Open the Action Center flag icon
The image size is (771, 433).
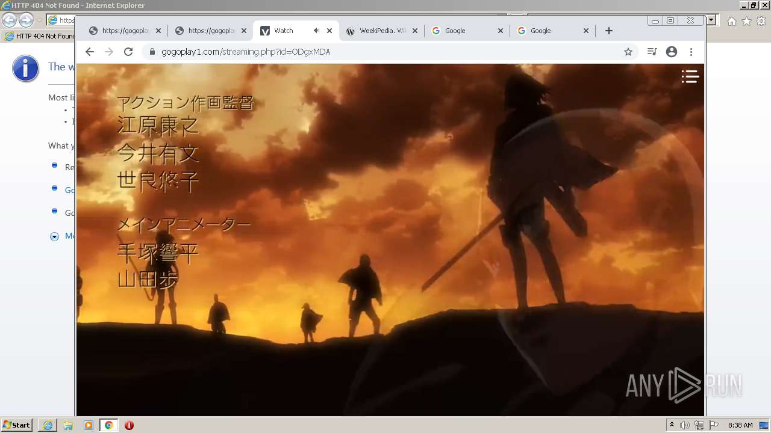pos(713,425)
